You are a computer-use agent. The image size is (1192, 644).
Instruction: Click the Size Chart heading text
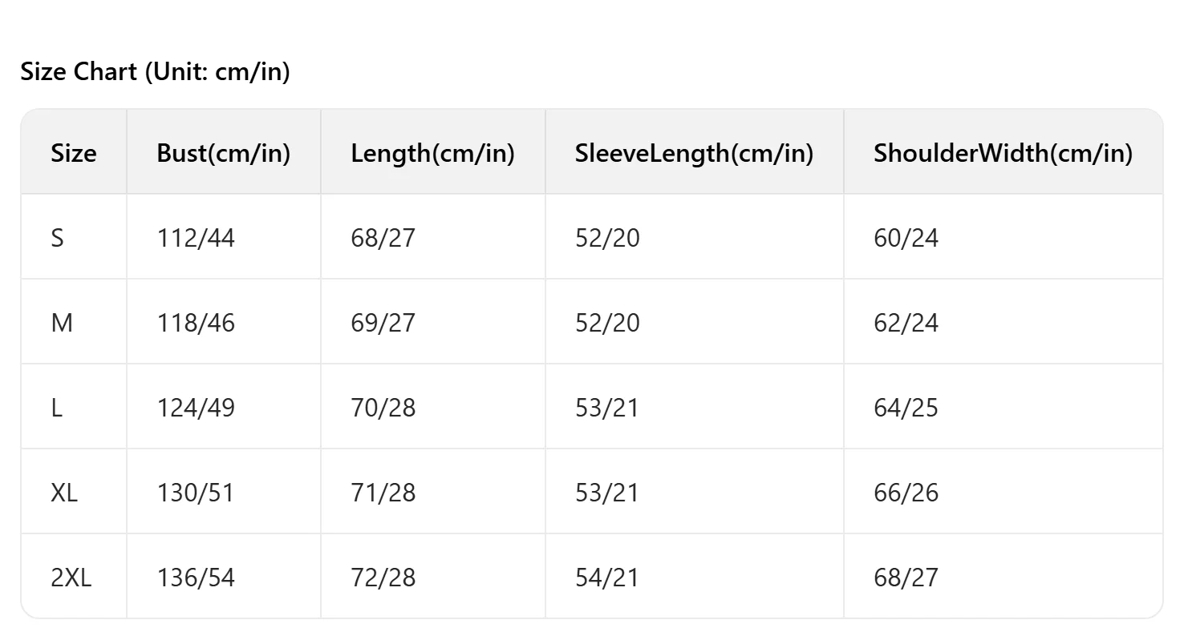pyautogui.click(x=155, y=72)
